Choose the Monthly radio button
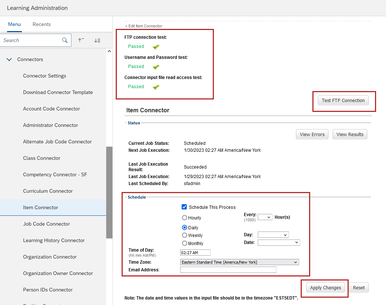 tap(185, 243)
